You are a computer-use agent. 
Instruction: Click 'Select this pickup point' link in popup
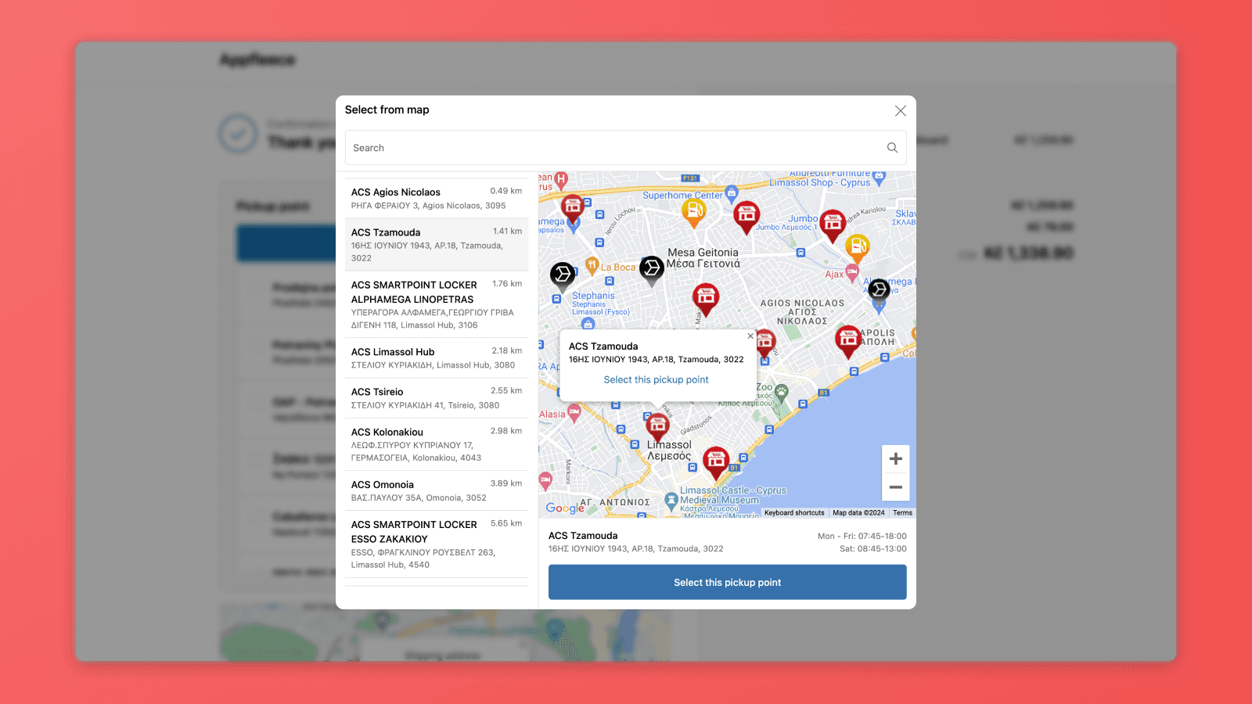point(656,379)
